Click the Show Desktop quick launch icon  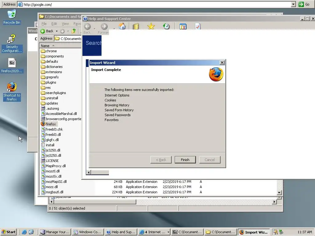(31, 232)
